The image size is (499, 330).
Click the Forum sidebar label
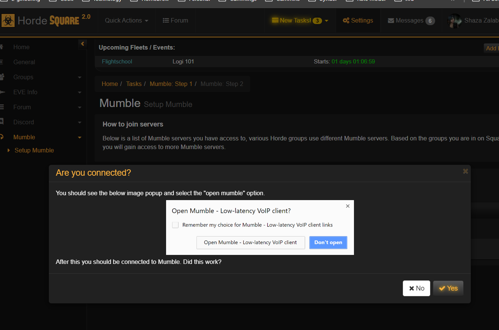[x=22, y=107]
